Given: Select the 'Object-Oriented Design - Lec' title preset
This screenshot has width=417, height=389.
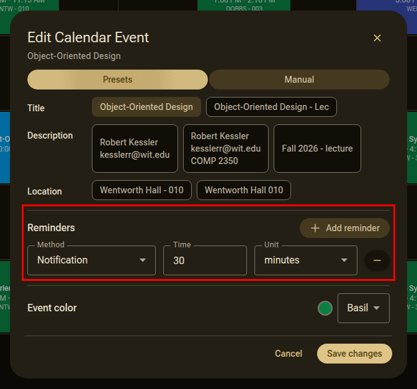Looking at the screenshot, I should click(x=271, y=107).
